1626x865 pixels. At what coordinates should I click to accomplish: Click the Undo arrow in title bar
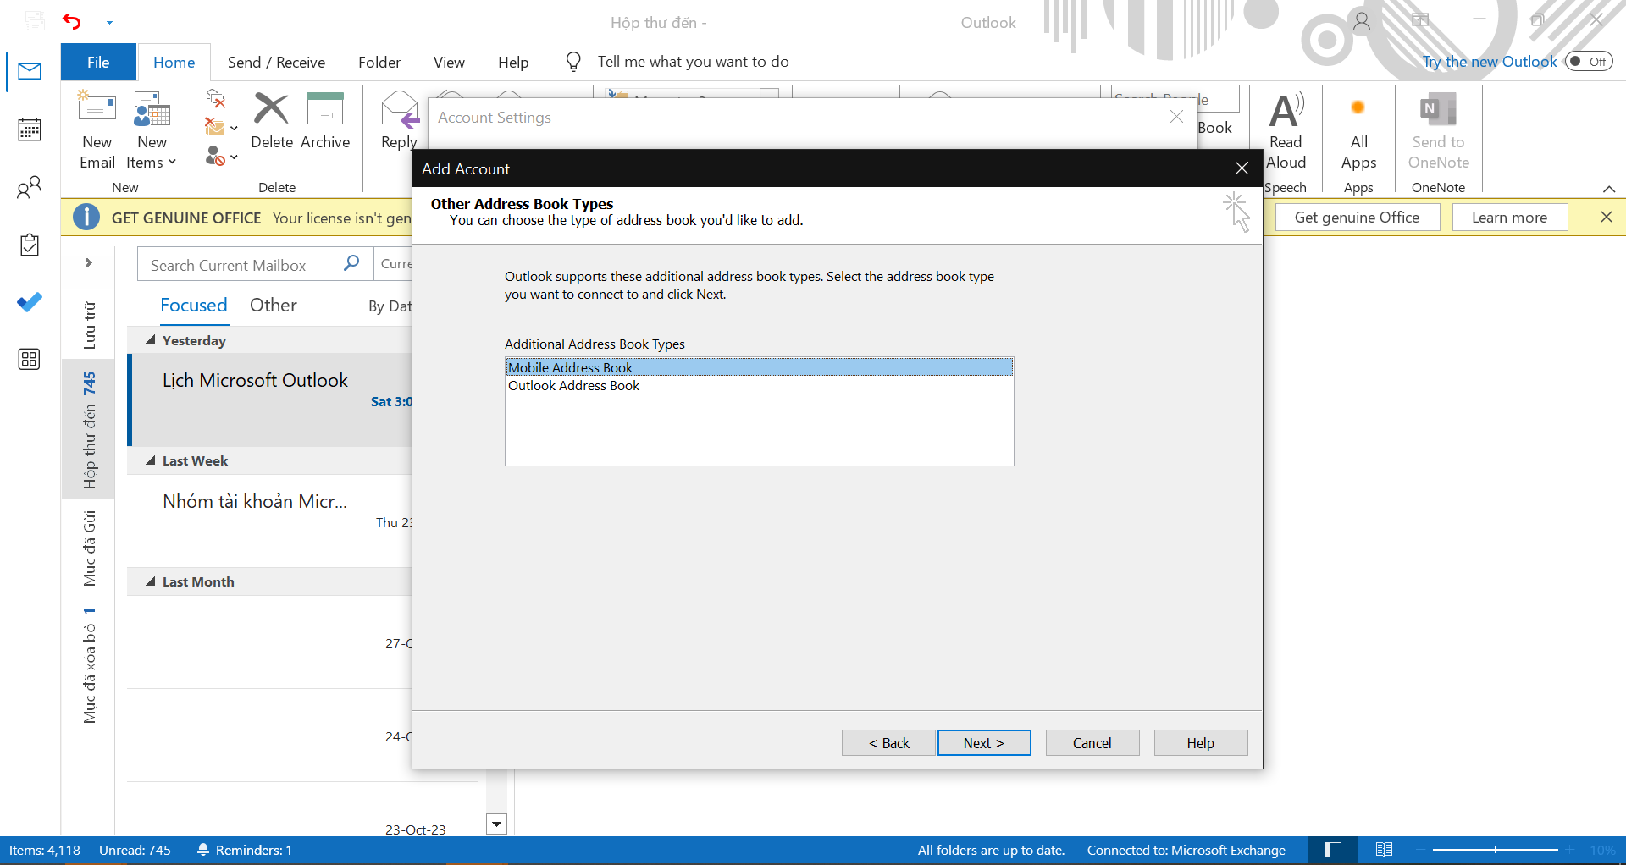coord(72,21)
